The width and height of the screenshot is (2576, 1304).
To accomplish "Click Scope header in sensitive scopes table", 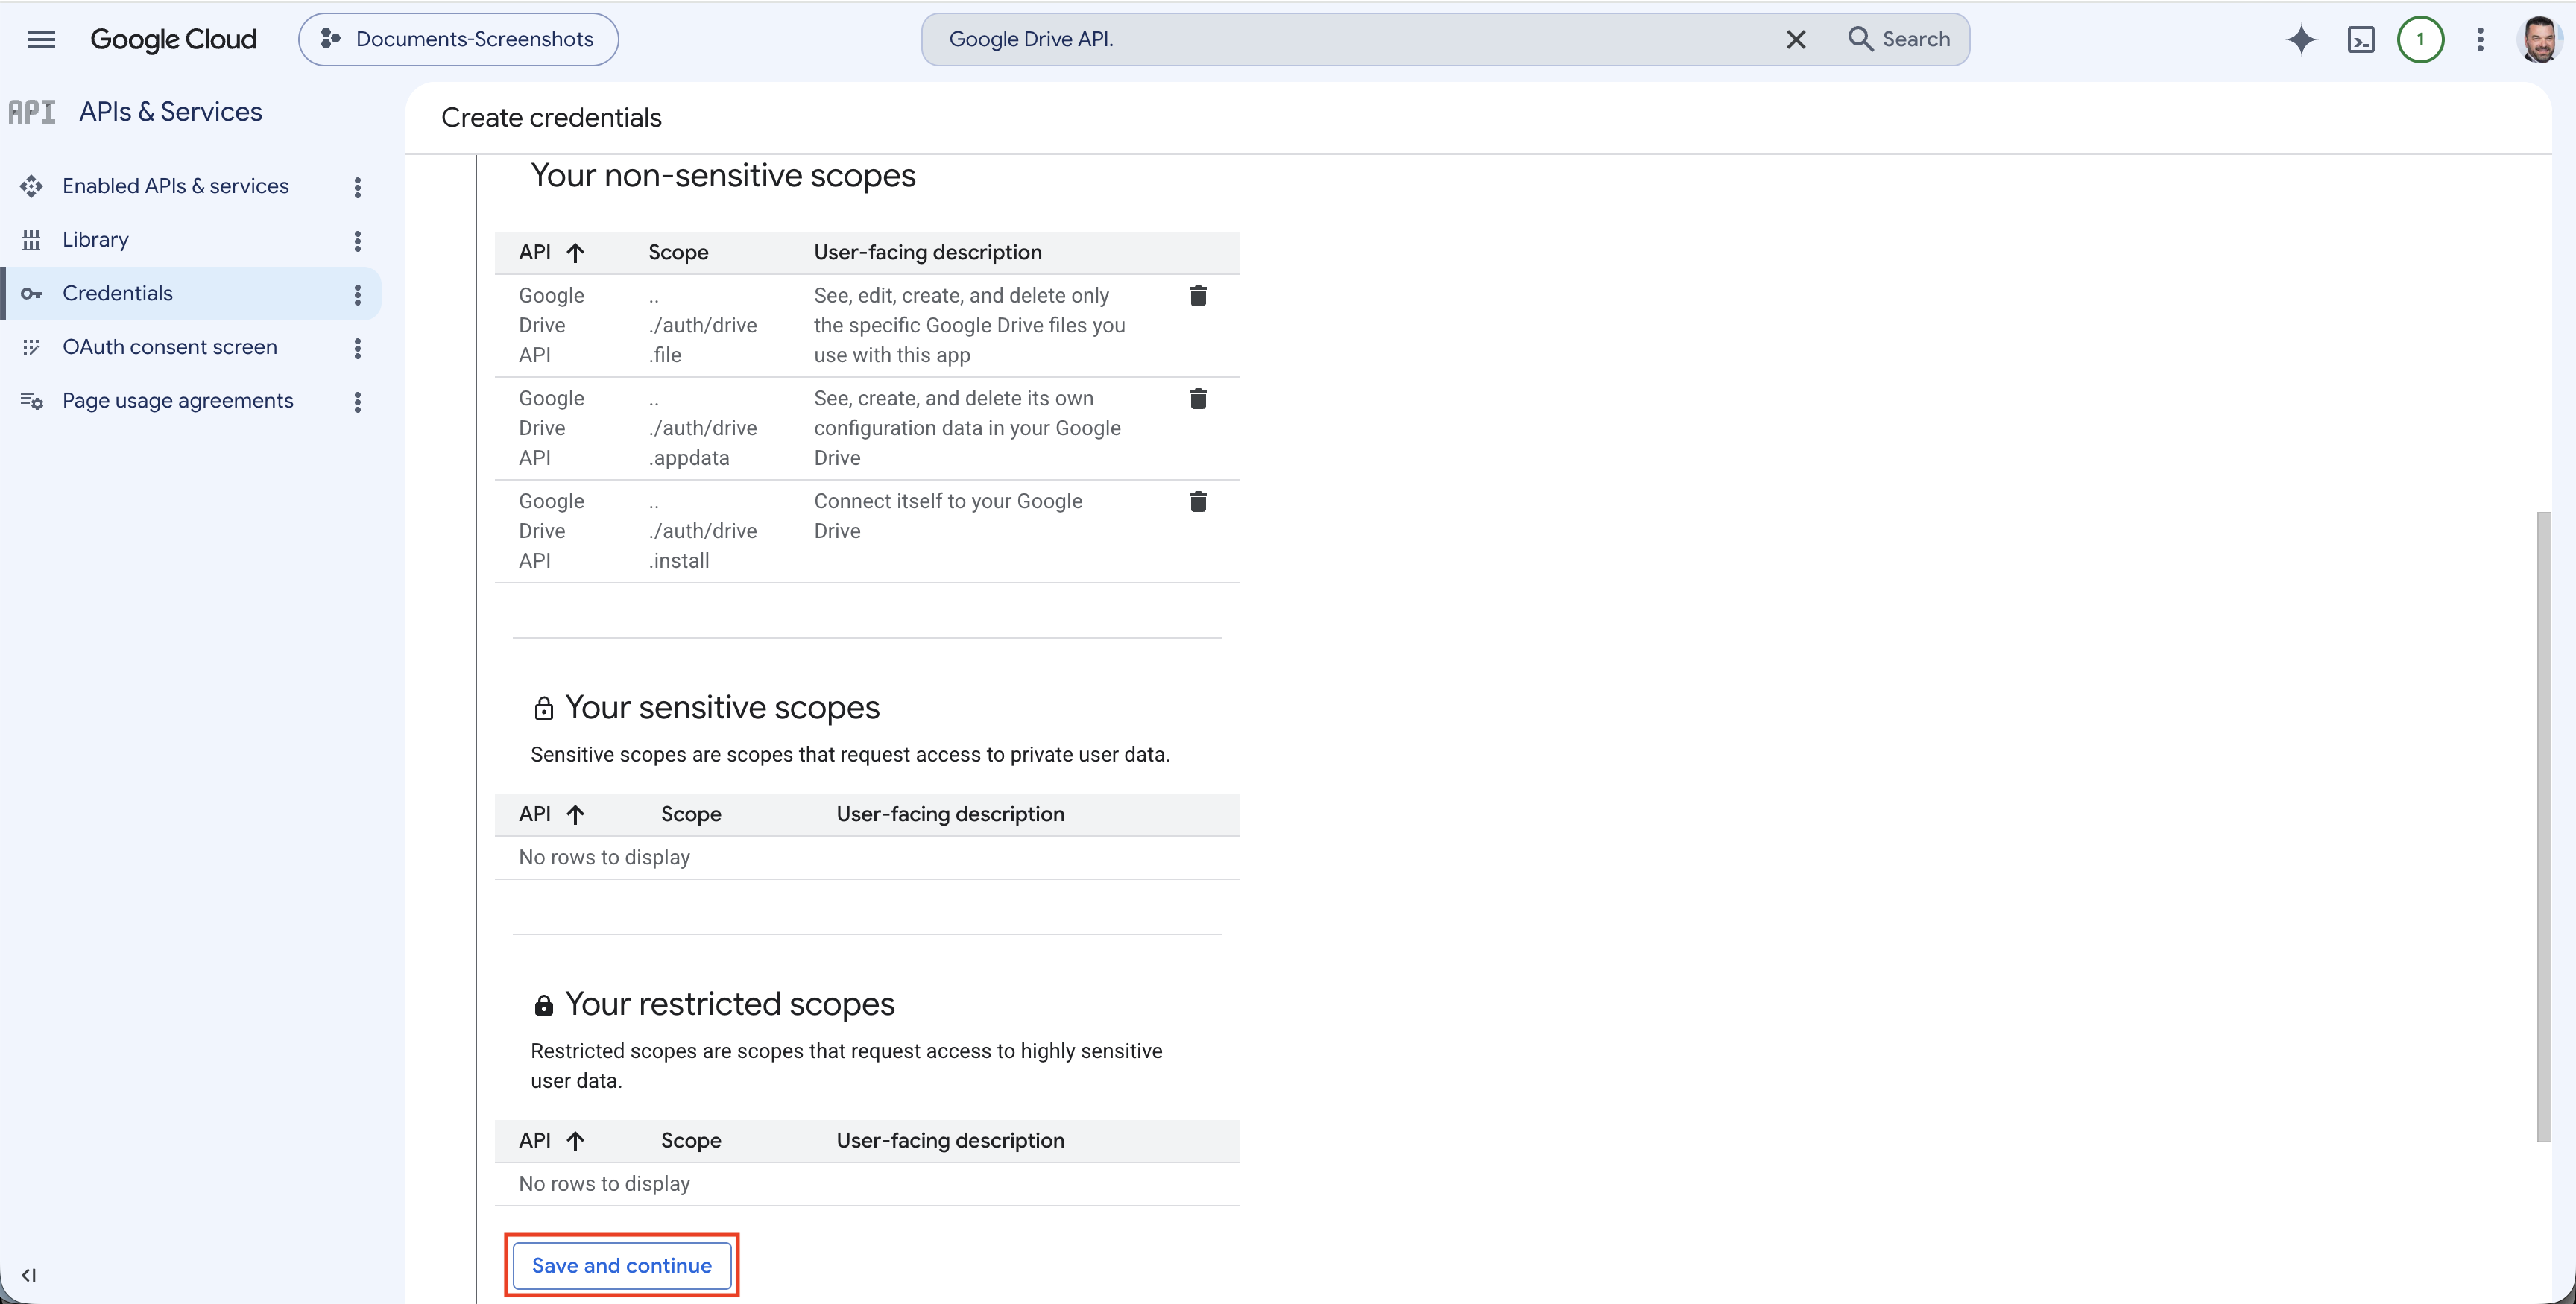I will coord(690,814).
